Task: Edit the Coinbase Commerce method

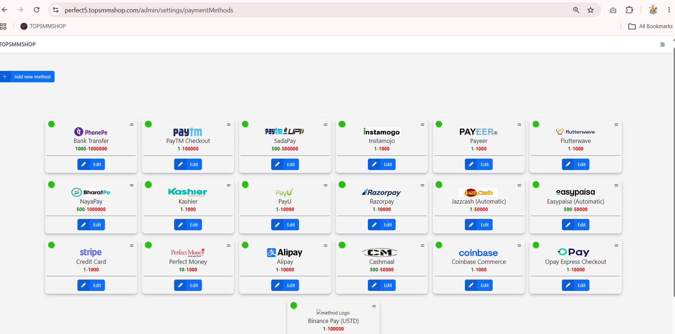Action: [x=478, y=286]
